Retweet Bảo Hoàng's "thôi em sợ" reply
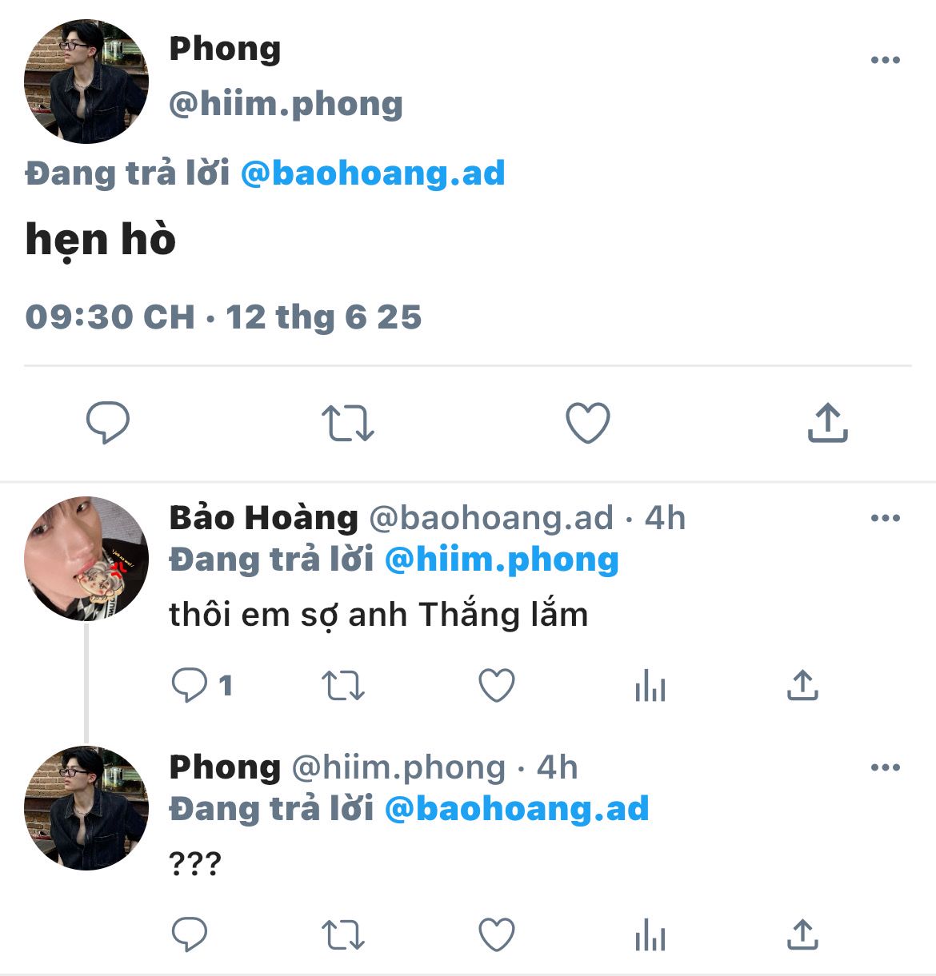The image size is (936, 976). click(342, 686)
